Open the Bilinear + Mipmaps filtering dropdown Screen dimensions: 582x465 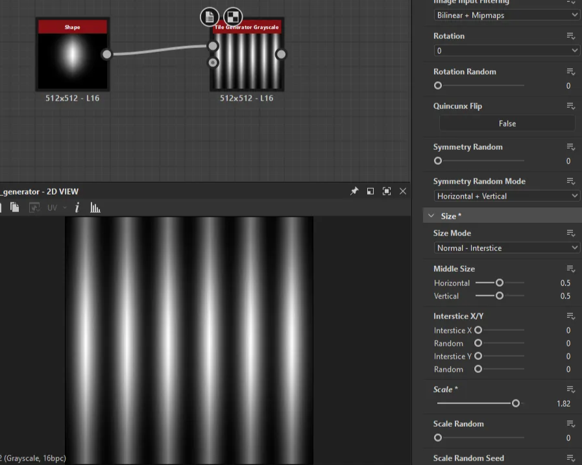[507, 15]
